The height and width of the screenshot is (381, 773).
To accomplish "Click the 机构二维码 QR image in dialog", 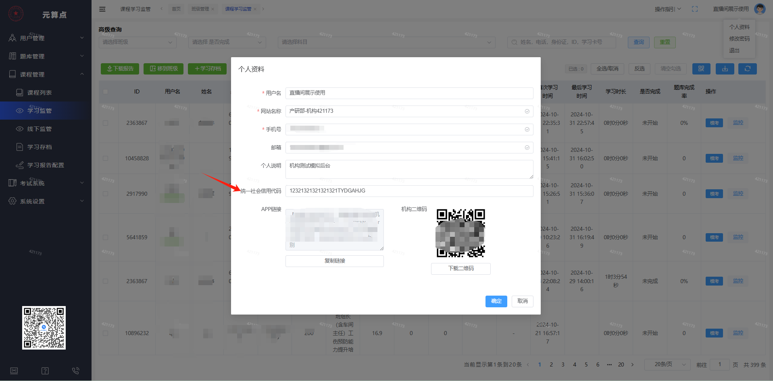I will [x=460, y=233].
